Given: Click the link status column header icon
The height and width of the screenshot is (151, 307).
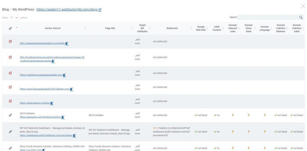Looking at the screenshot, I should pos(10,28).
